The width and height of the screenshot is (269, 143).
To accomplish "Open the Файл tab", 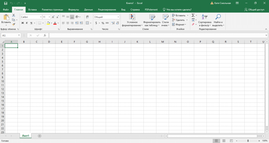I will coord(6,10).
